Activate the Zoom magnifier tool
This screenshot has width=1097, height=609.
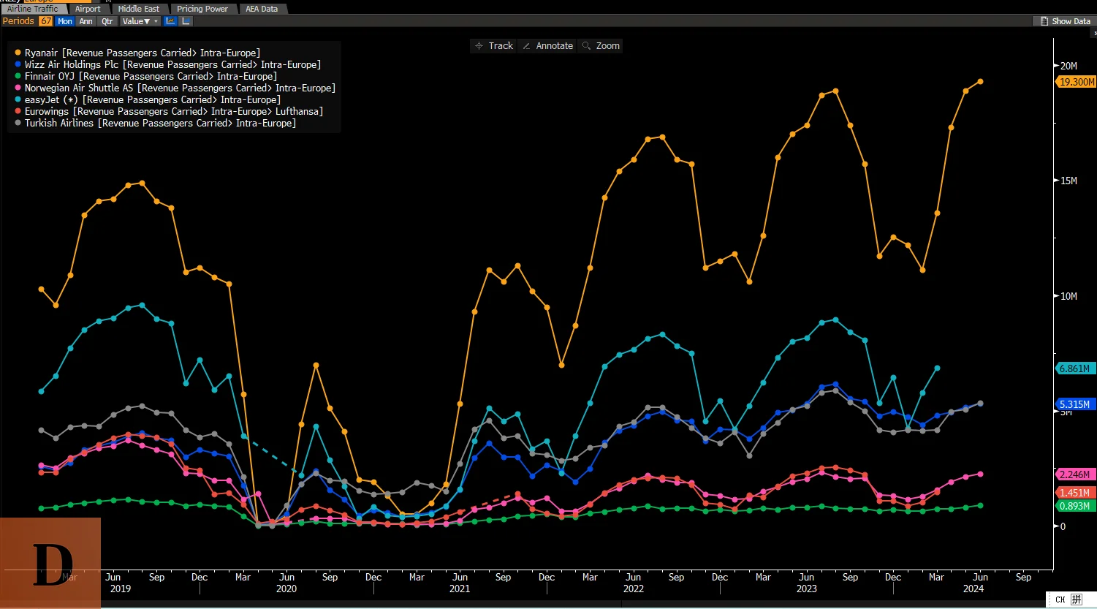(x=601, y=45)
